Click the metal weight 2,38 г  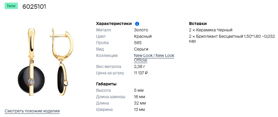[x=140, y=66]
